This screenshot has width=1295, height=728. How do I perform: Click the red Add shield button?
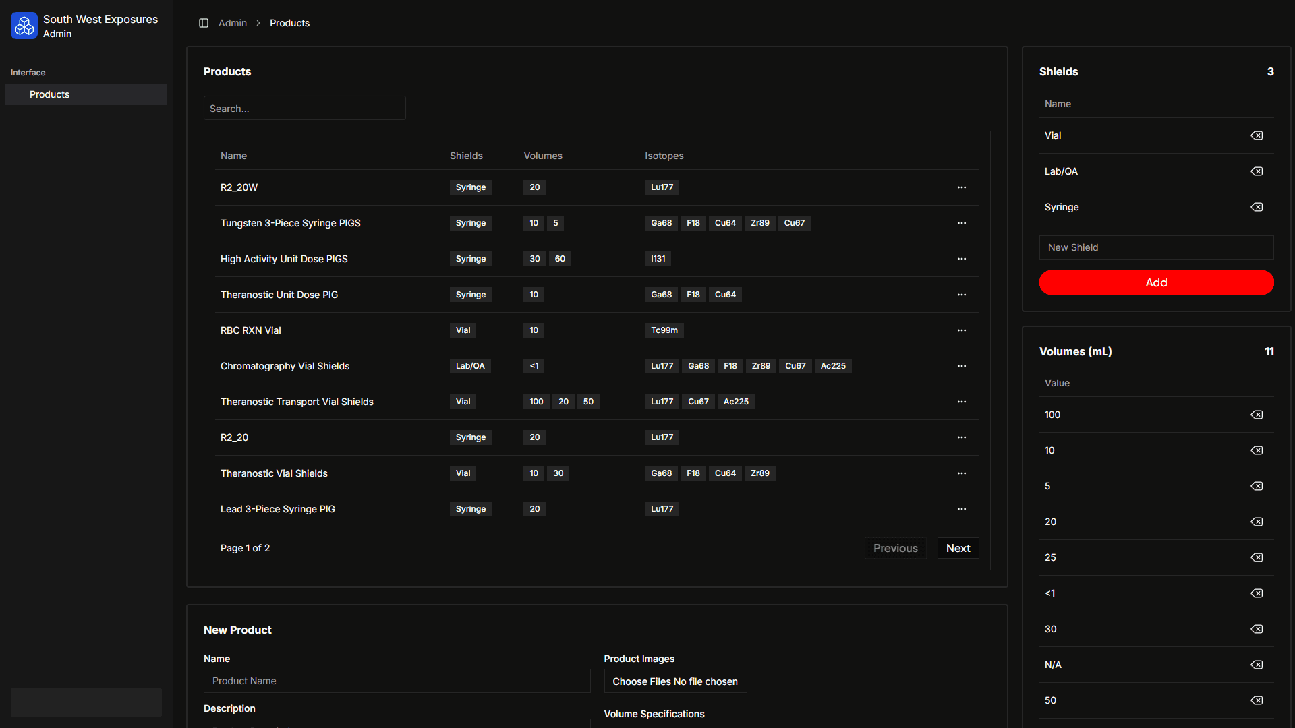tap(1156, 282)
